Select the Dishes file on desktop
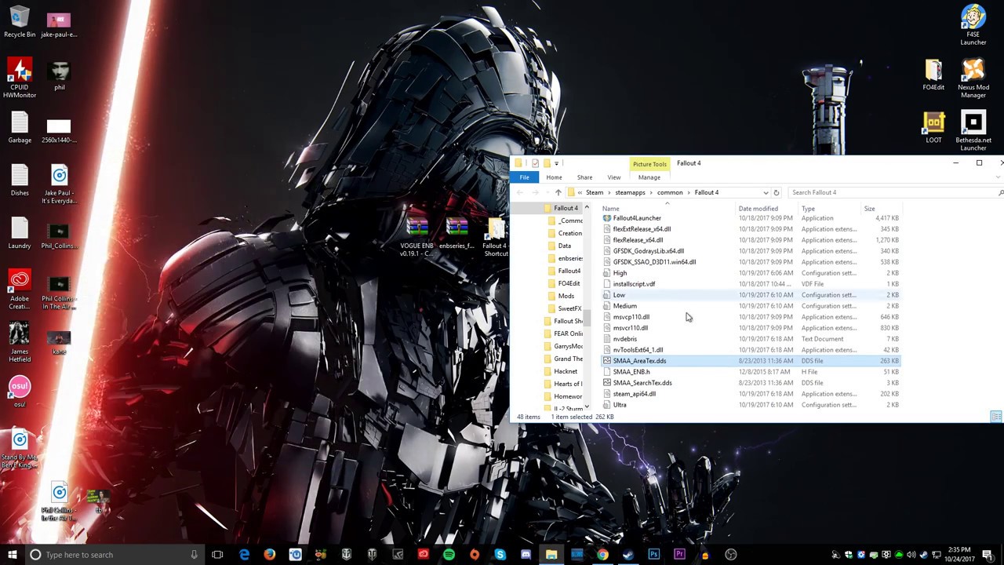Image resolution: width=1004 pixels, height=565 pixels. pos(20,181)
